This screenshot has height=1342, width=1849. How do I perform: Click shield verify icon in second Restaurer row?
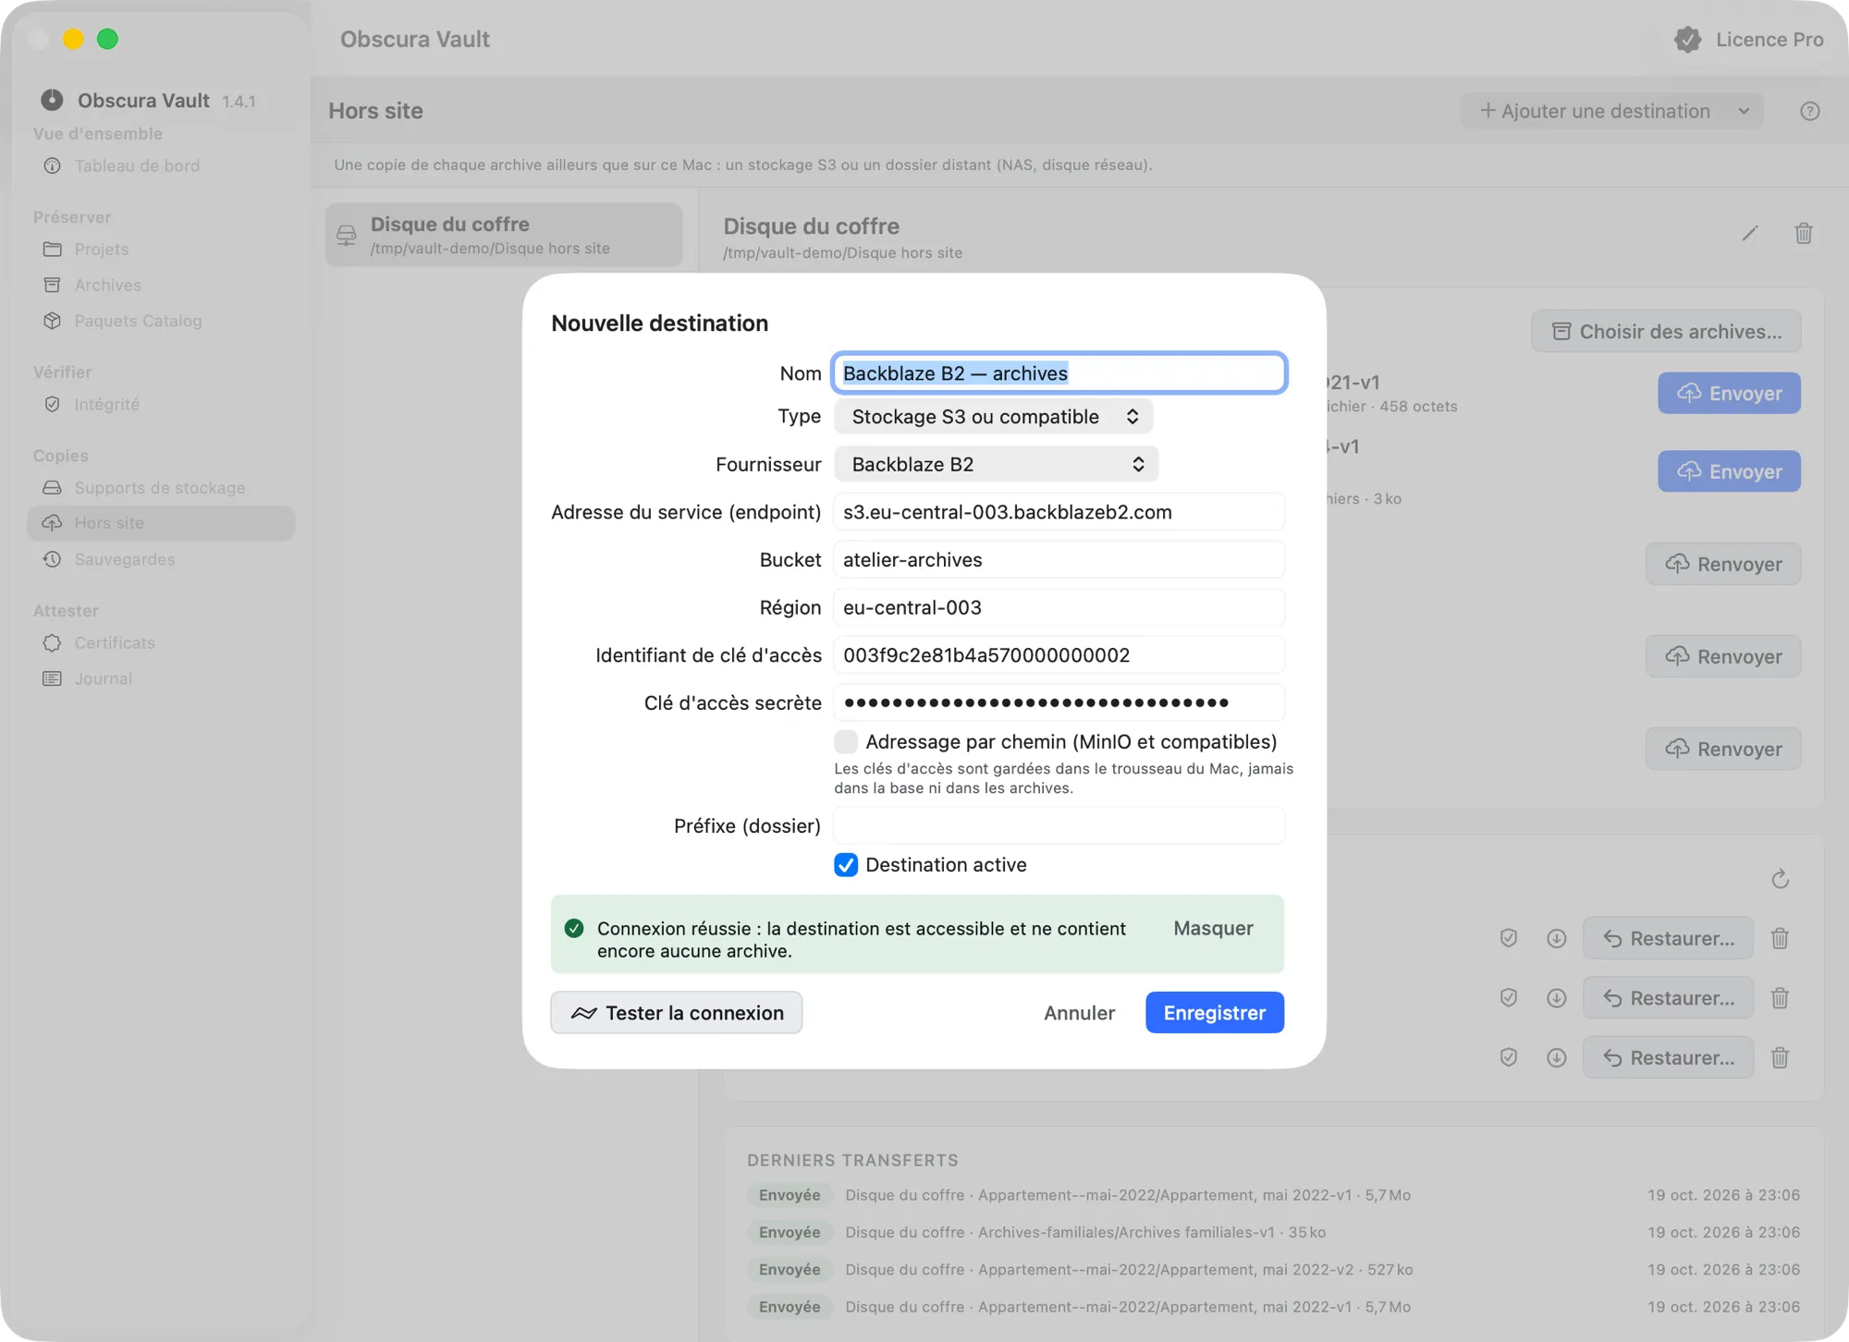(x=1508, y=998)
